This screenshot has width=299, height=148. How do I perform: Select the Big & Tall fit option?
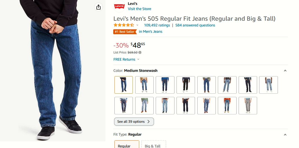(154, 144)
